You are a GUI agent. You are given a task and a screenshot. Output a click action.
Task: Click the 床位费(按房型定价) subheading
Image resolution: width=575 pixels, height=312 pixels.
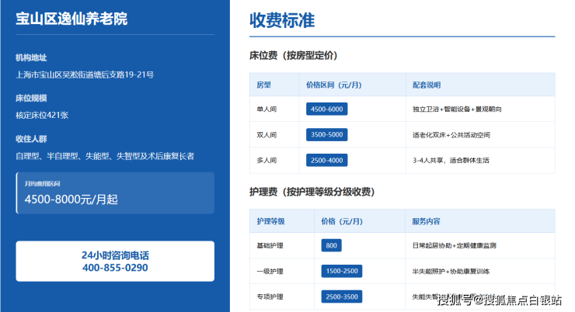[x=294, y=55]
